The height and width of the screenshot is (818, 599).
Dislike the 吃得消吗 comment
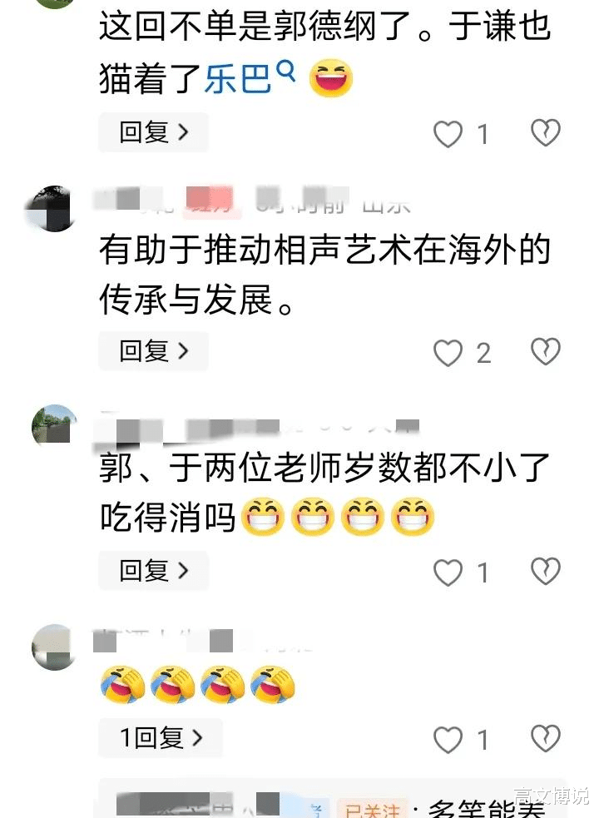coord(546,571)
